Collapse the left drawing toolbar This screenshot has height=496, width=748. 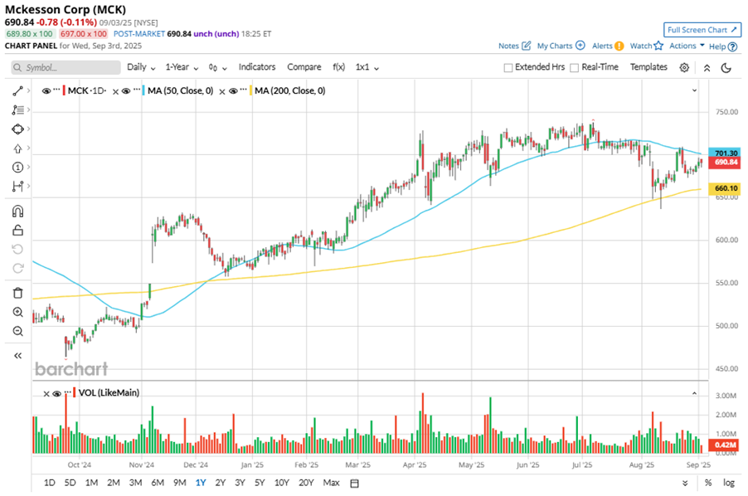coord(17,355)
